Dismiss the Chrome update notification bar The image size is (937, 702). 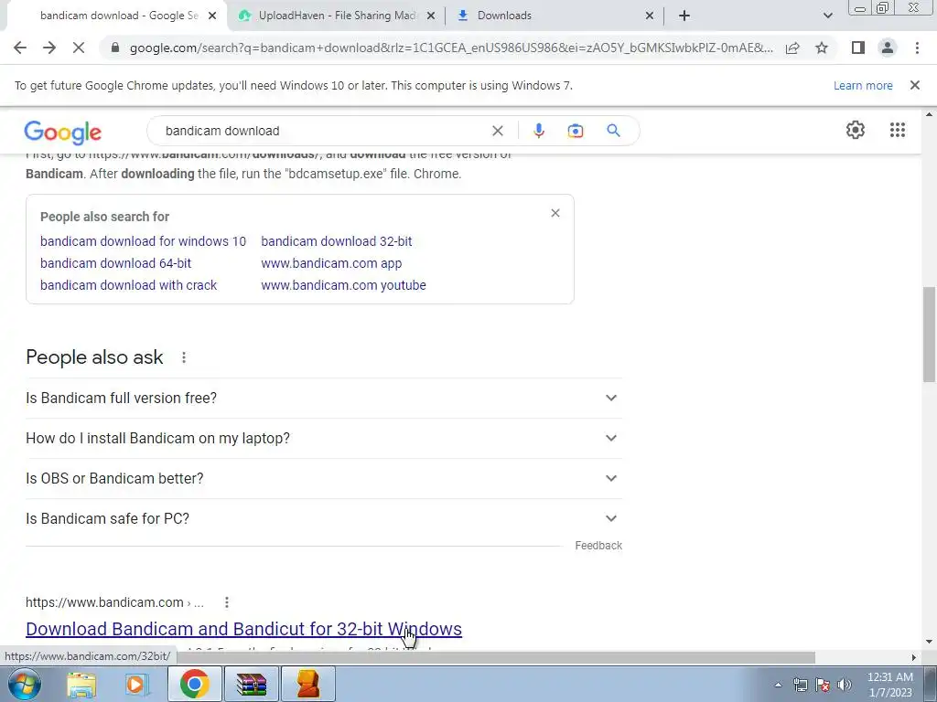tap(914, 85)
